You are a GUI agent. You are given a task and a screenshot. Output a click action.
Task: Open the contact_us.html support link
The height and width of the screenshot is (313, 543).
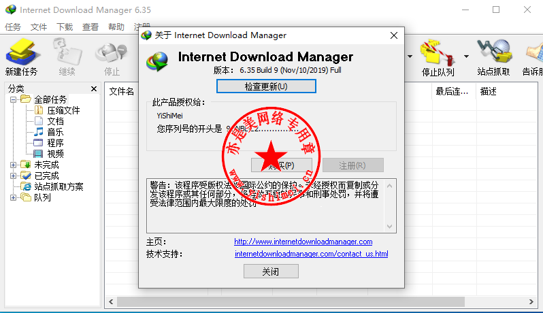pyautogui.click(x=312, y=254)
